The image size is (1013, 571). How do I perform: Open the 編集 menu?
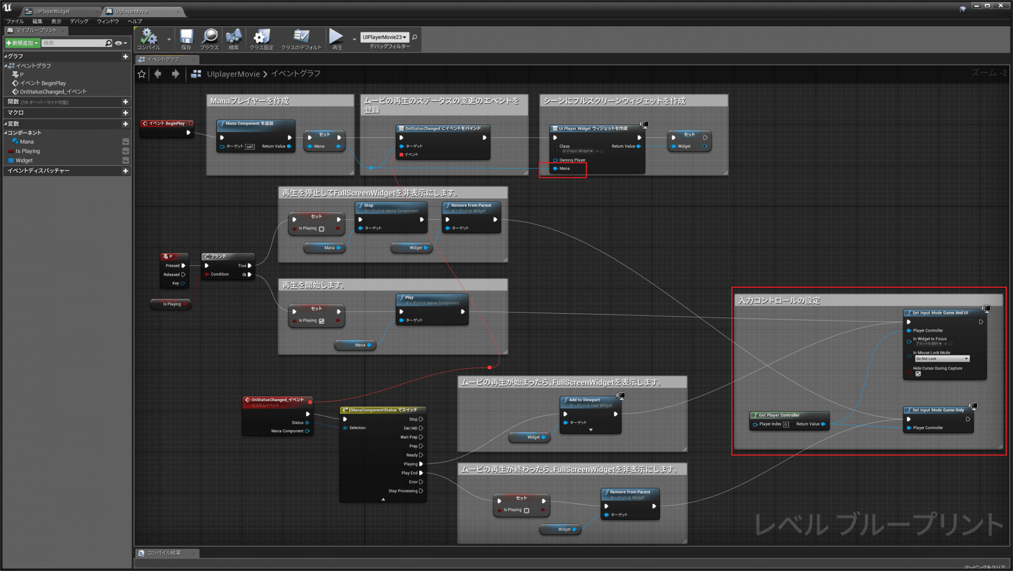click(37, 21)
